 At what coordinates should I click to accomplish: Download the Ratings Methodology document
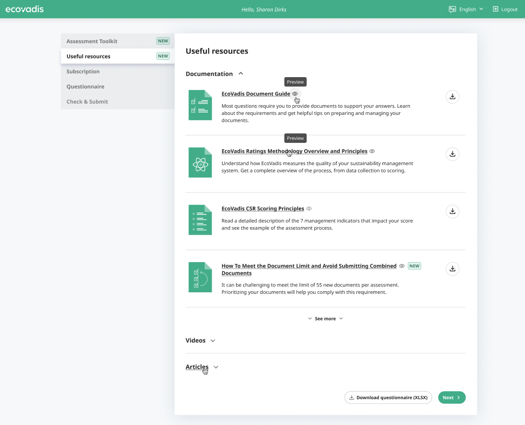coord(452,154)
